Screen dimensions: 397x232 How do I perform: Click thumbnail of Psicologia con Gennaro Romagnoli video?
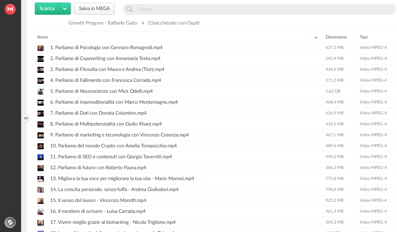coord(40,48)
